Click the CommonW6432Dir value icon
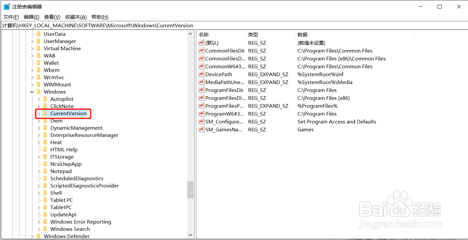 201,66
